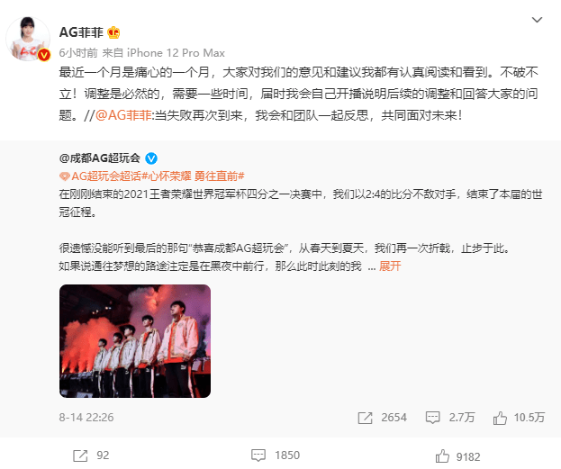Click the super topic diamond icon
This screenshot has height=469, width=561.
click(65, 176)
